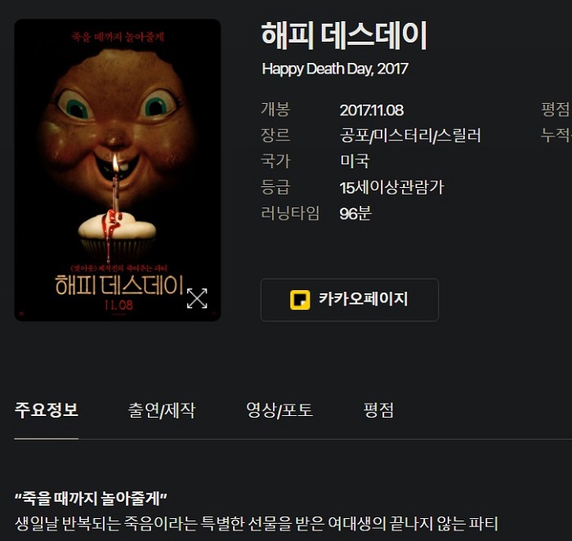
Task: Click the Happy Death Day, 2017 subtitle
Action: (335, 69)
